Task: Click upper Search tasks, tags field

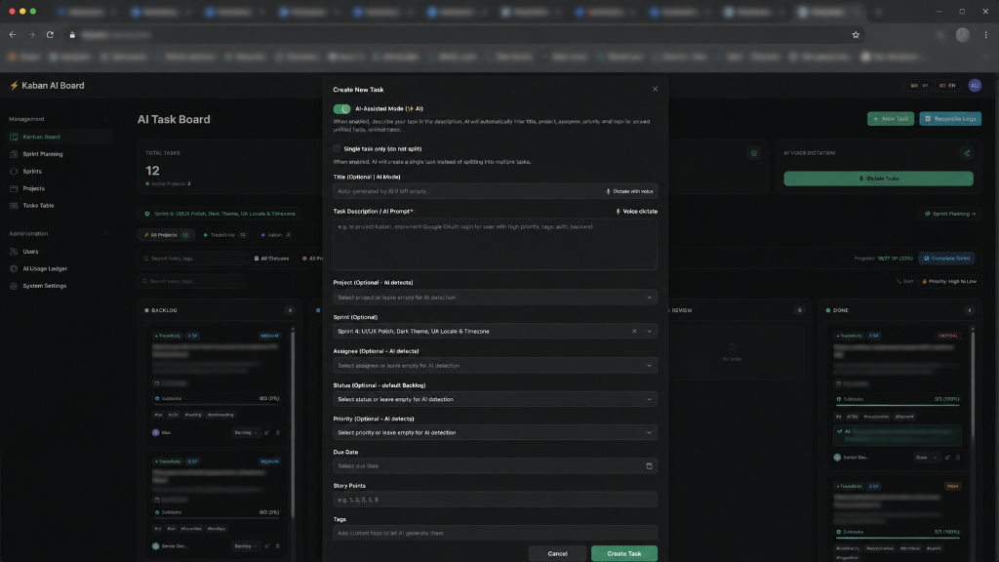Action: tap(192, 258)
